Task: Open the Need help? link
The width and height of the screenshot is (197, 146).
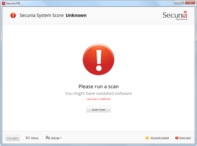Action: (185, 138)
